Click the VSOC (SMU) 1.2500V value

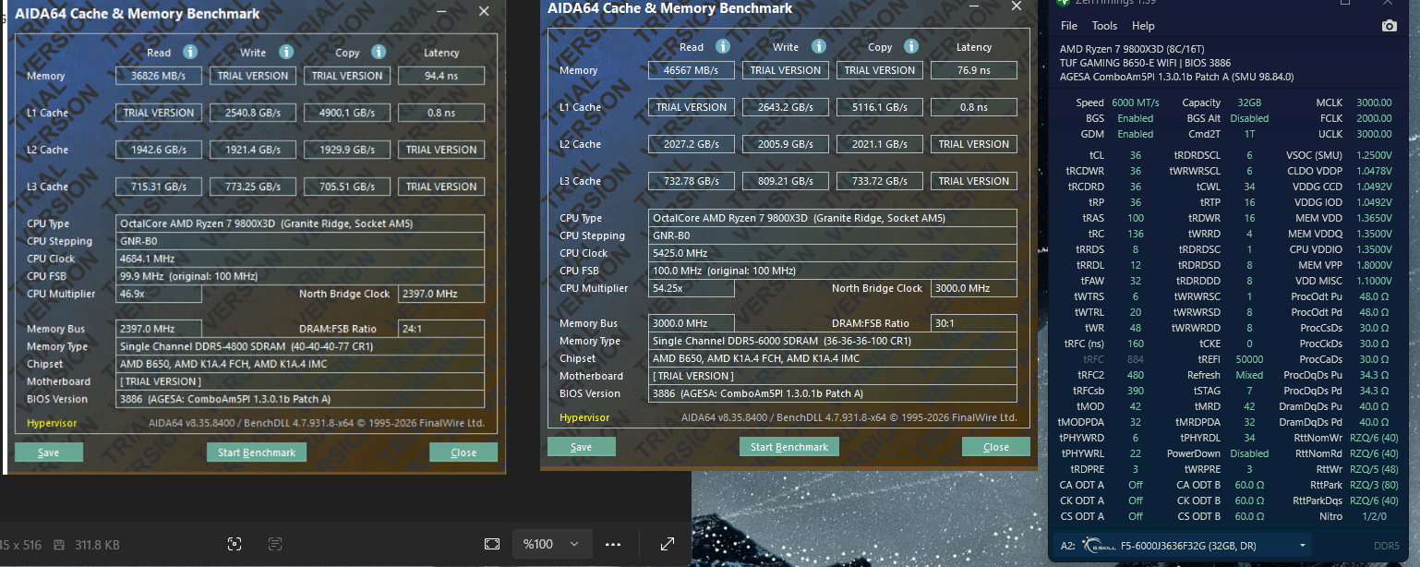[x=1373, y=155]
